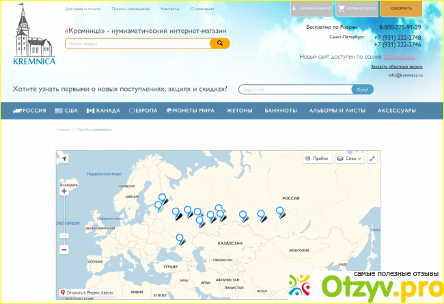Zoom out the map with minus button

64,250
